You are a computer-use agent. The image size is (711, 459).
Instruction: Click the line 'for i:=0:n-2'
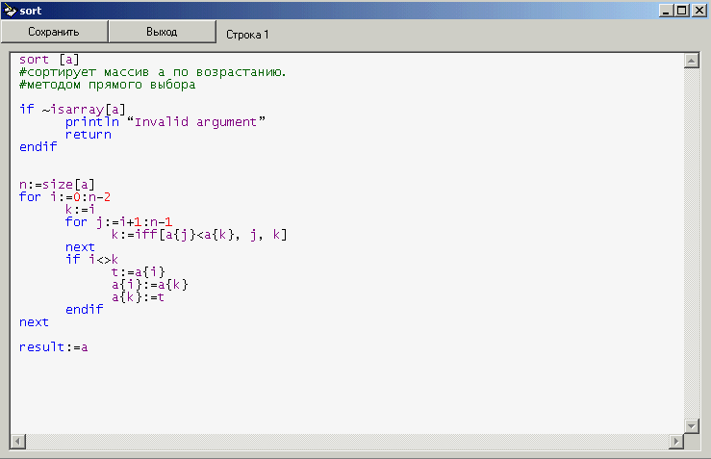64,197
